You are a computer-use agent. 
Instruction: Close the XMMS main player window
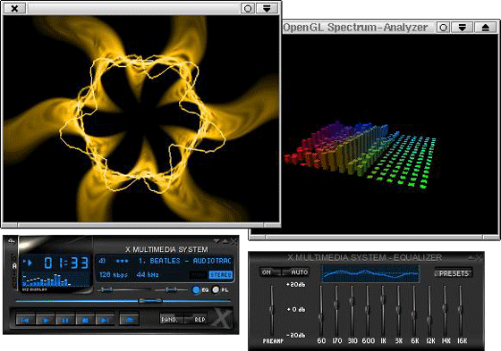click(234, 241)
